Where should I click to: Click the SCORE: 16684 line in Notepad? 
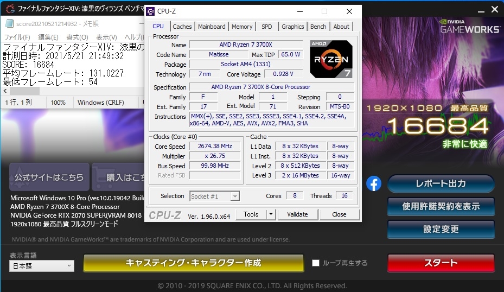coord(28,65)
